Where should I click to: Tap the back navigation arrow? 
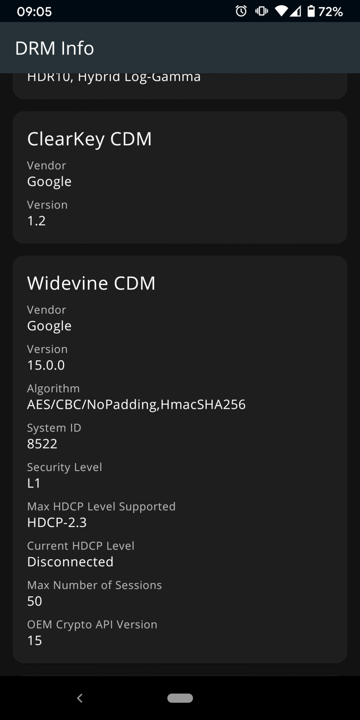tap(80, 698)
